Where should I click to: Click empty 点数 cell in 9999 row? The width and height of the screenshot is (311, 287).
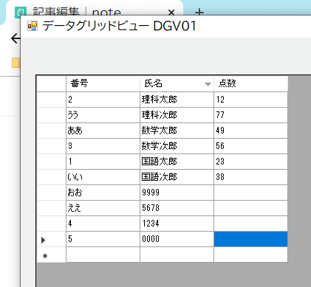tap(250, 193)
